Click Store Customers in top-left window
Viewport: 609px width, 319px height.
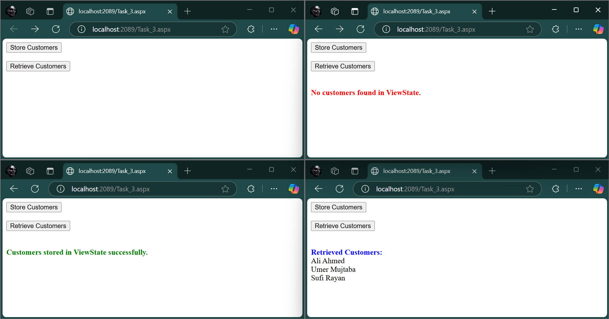tap(34, 48)
